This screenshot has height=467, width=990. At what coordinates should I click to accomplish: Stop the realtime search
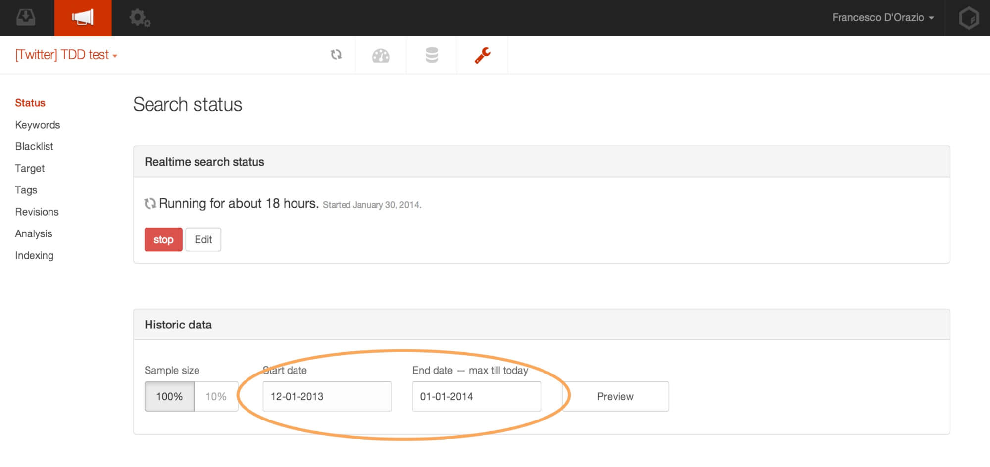[x=163, y=239]
